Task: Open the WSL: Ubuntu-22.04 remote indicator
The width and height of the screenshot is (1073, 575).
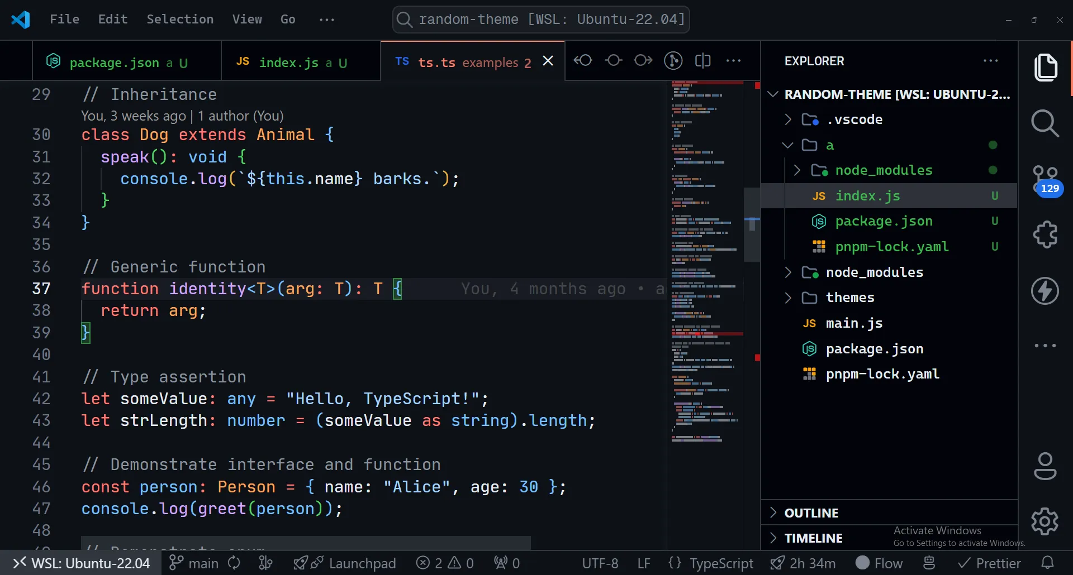Action: tap(82, 563)
